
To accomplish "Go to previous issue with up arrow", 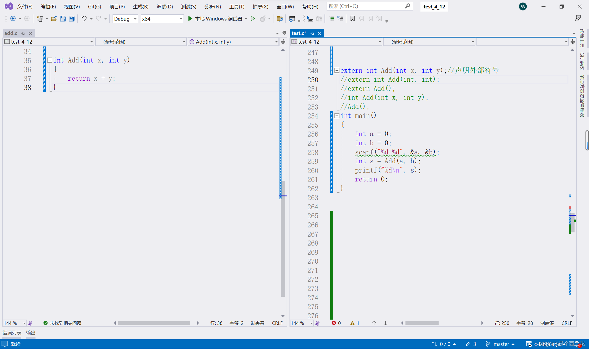I will pyautogui.click(x=374, y=323).
